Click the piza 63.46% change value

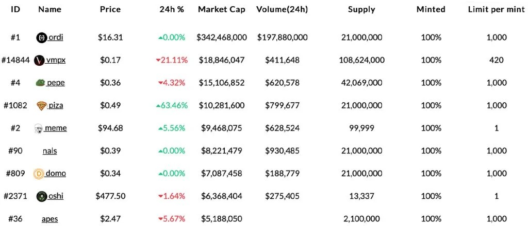172,106
